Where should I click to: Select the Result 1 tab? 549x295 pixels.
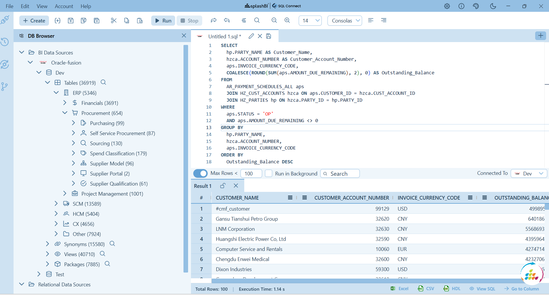(x=203, y=186)
